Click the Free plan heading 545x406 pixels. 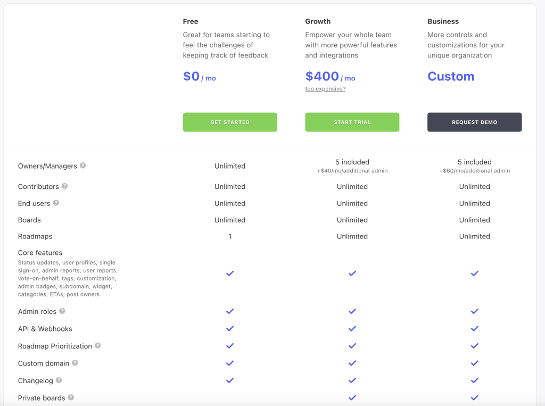click(191, 22)
